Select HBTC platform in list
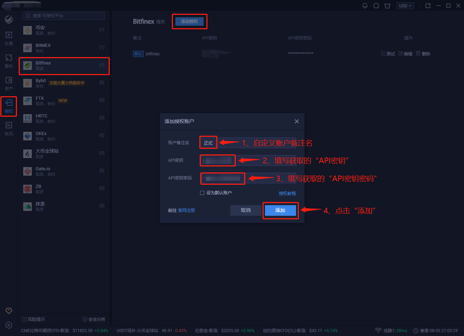 coord(64,118)
